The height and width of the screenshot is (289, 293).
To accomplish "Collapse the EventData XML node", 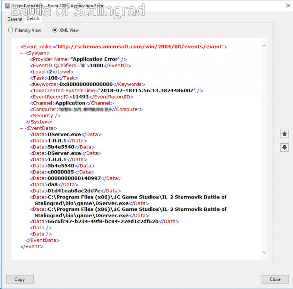I will tap(22, 128).
